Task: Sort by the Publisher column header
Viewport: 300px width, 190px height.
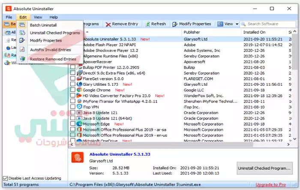Action: click(x=211, y=32)
